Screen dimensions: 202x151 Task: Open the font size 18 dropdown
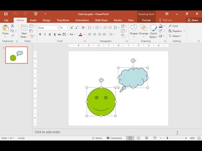tap(68, 28)
